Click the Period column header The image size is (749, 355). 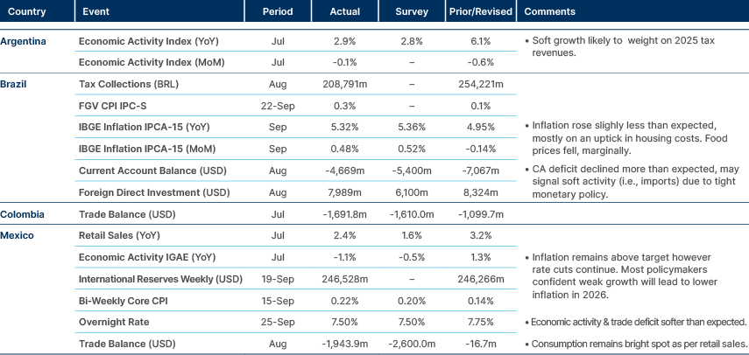point(279,12)
